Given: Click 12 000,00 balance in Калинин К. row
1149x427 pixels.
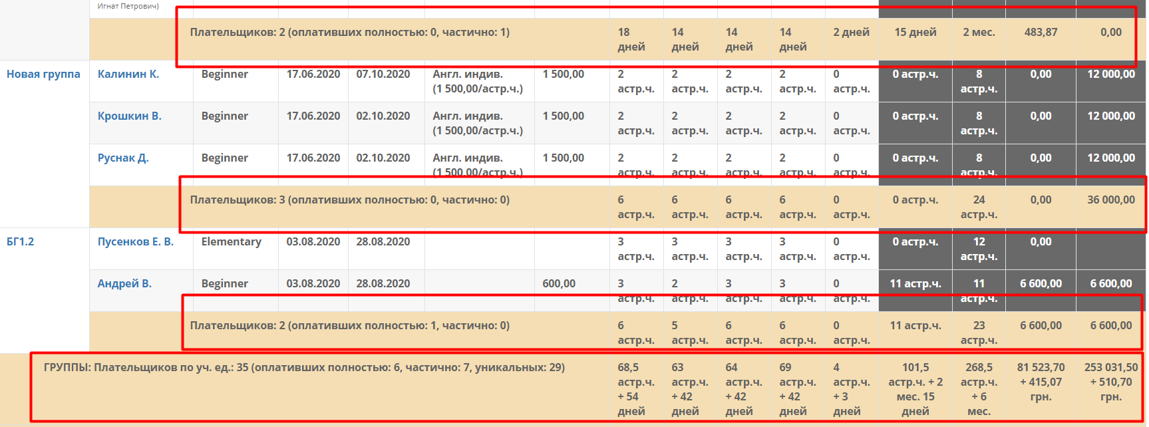Looking at the screenshot, I should [1111, 74].
